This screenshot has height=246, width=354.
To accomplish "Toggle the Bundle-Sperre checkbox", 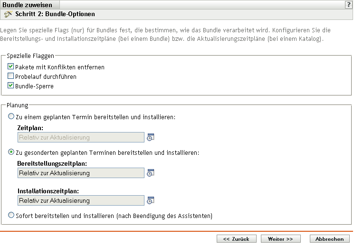I will coord(11,85).
